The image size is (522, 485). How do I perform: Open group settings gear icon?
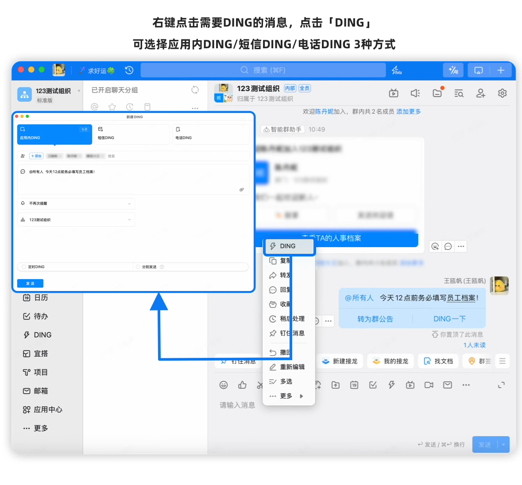tap(502, 93)
